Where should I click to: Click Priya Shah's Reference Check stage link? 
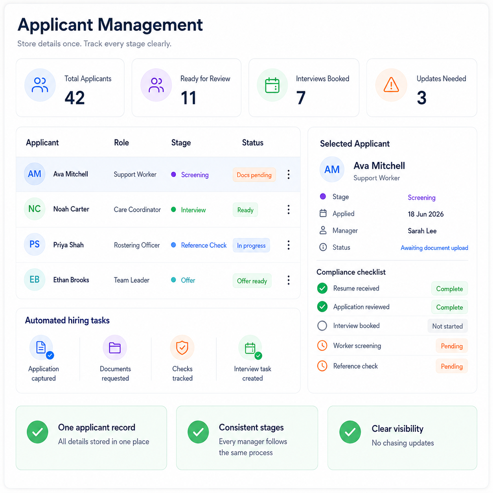(204, 245)
